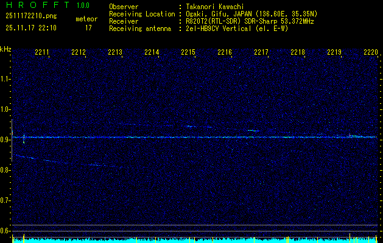Click the Receiving Location label

(x=142, y=14)
